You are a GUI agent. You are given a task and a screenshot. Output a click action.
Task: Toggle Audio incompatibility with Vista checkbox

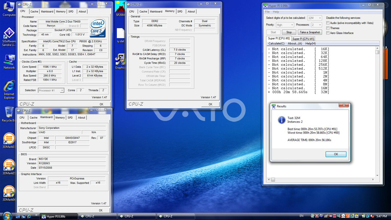pyautogui.click(x=328, y=23)
